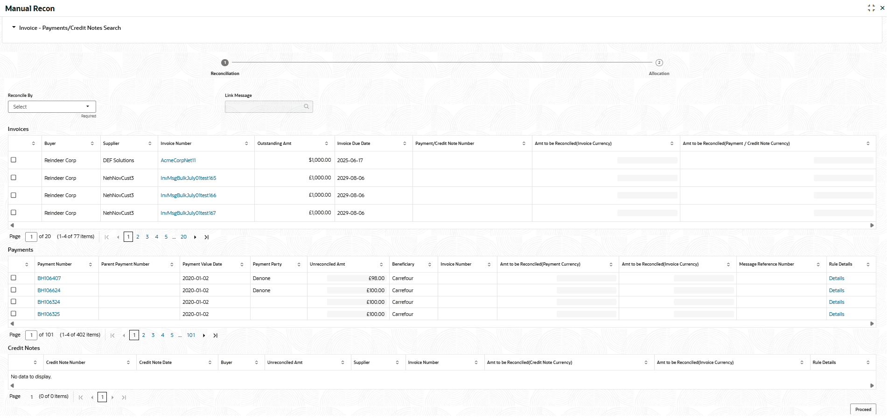This screenshot has width=887, height=418.
Task: Tick checkbox for payment BH106624
Action: [14, 290]
